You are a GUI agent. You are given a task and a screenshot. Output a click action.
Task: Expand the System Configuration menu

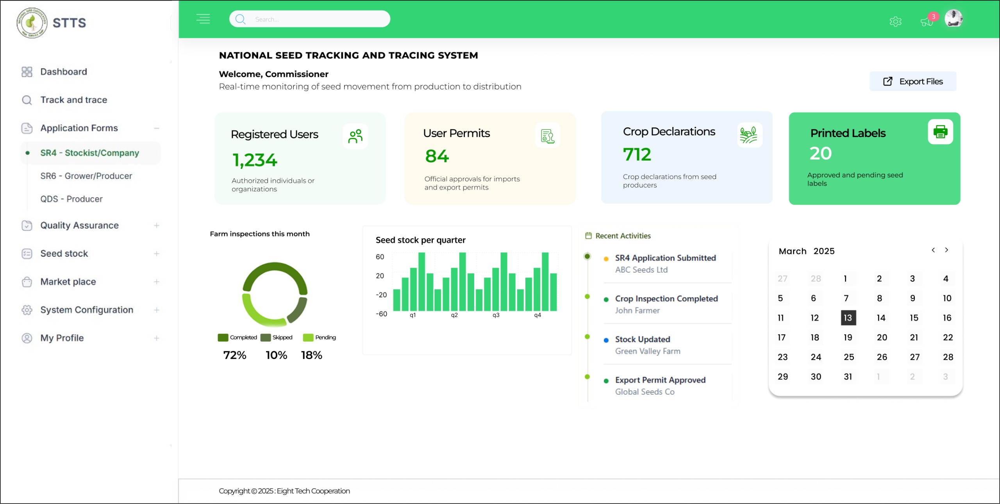tap(157, 310)
